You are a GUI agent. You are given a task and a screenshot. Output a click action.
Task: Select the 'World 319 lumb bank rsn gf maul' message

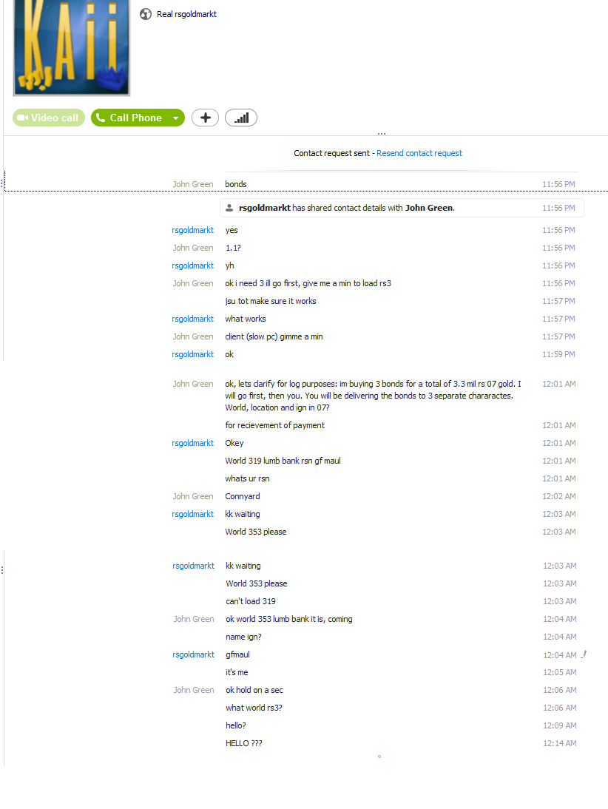click(x=283, y=461)
